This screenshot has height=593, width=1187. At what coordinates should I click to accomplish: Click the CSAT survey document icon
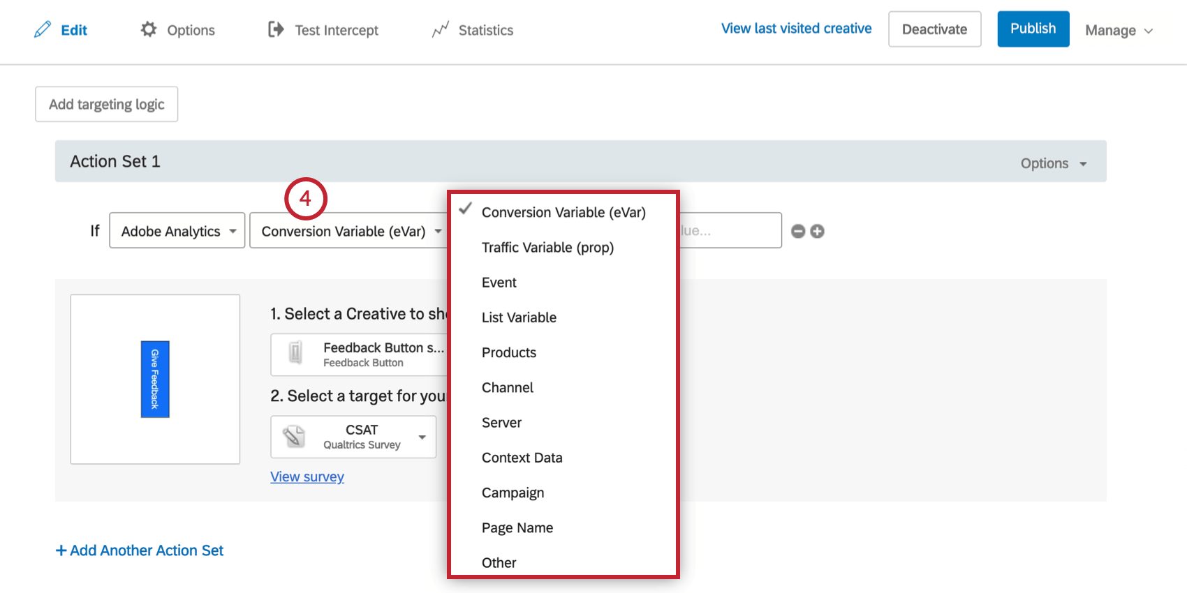click(x=294, y=437)
